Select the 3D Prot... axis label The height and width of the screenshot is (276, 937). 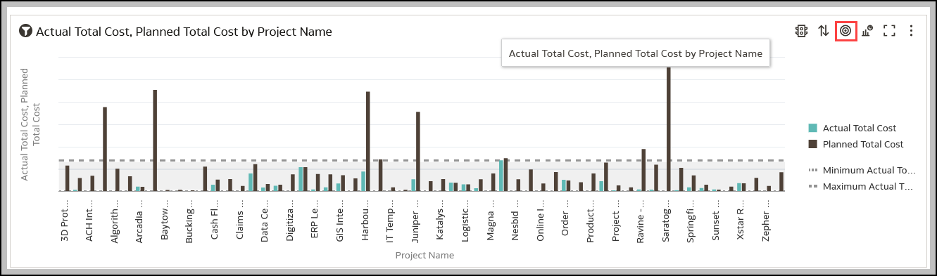coord(65,221)
